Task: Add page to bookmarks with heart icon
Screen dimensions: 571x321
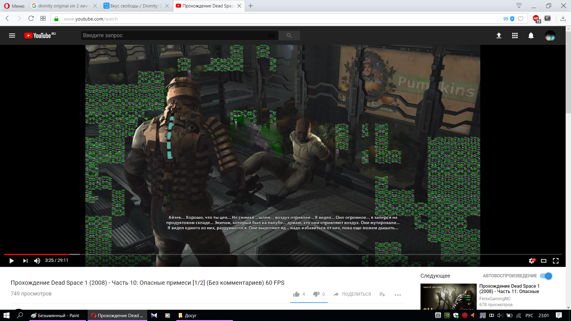Action: (520, 19)
